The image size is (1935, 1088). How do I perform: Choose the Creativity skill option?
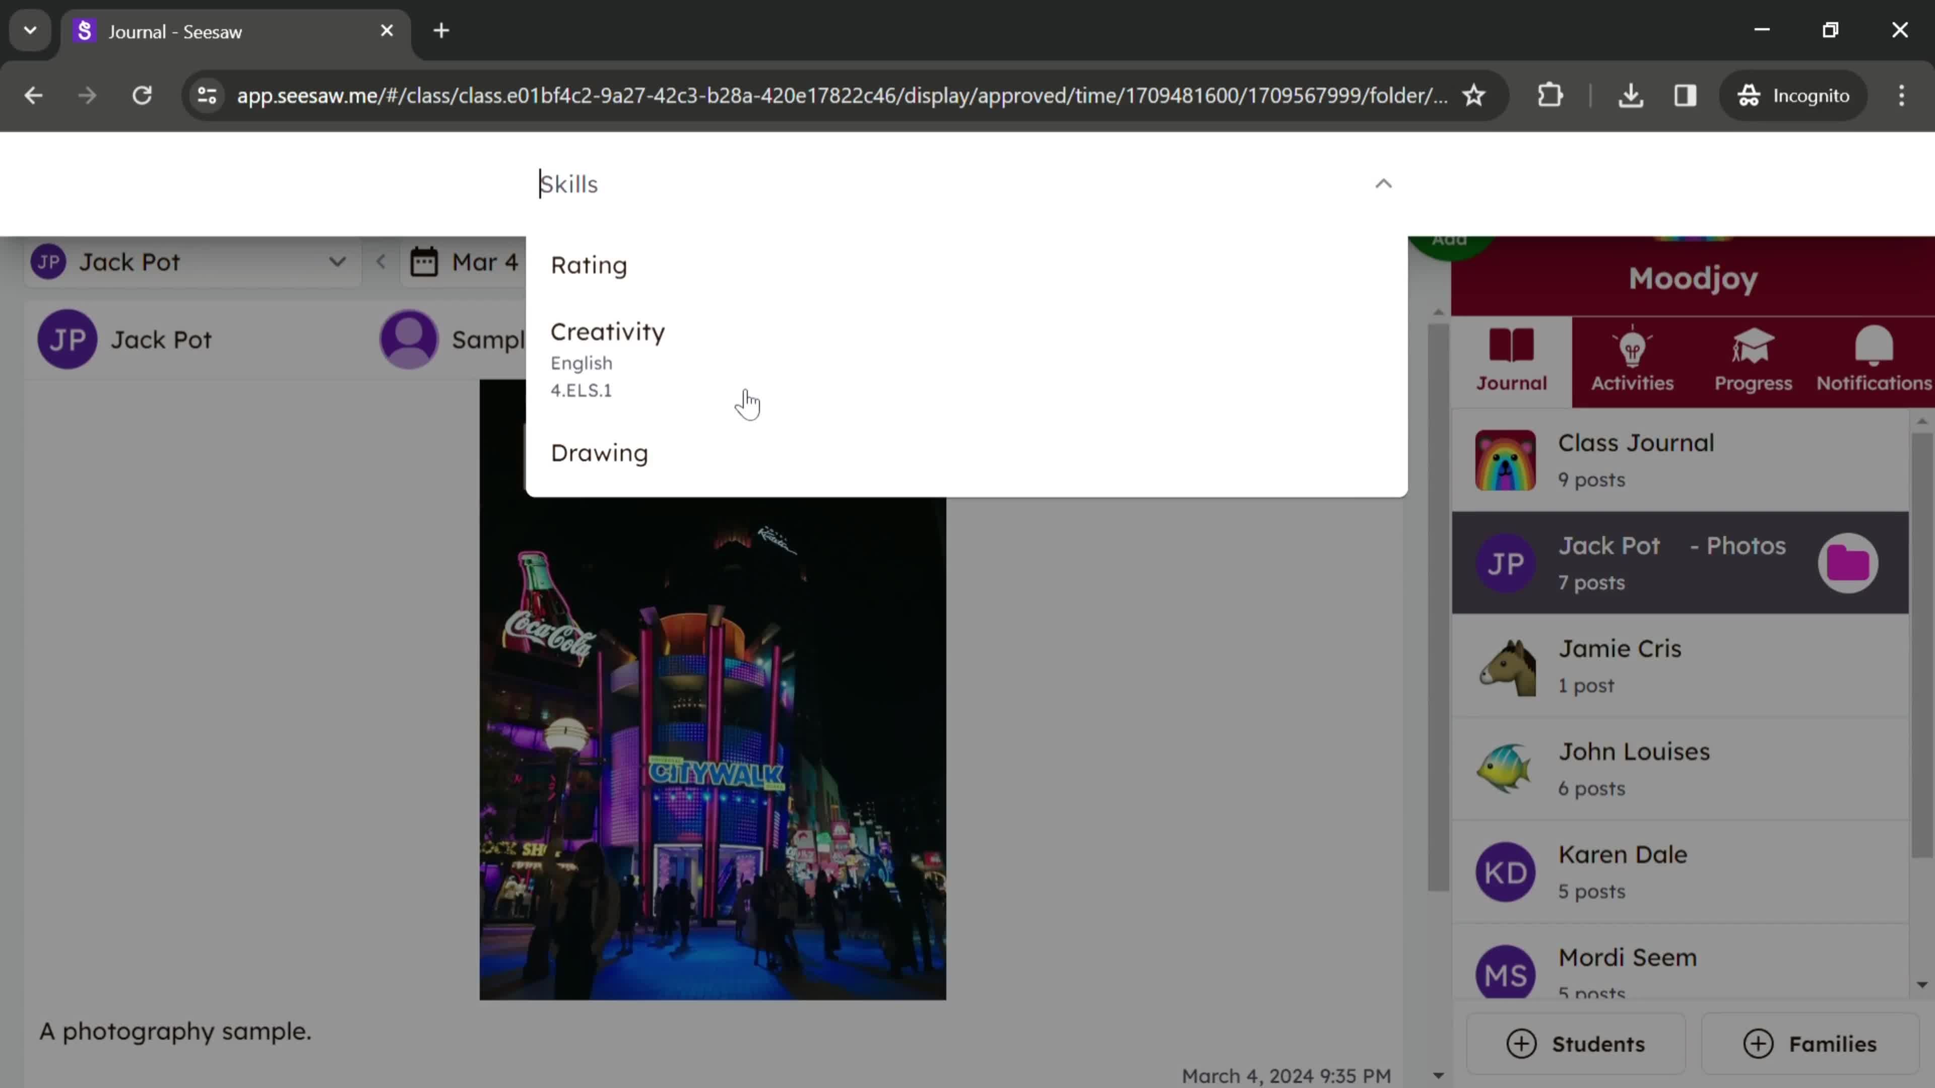tap(966, 360)
